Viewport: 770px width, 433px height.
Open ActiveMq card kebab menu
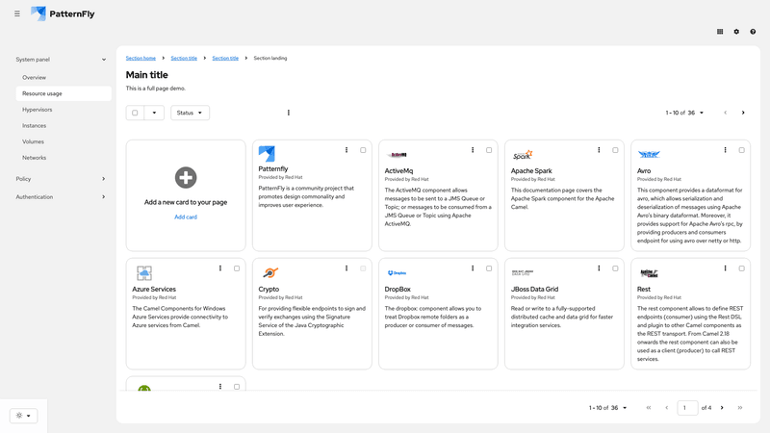coord(473,150)
